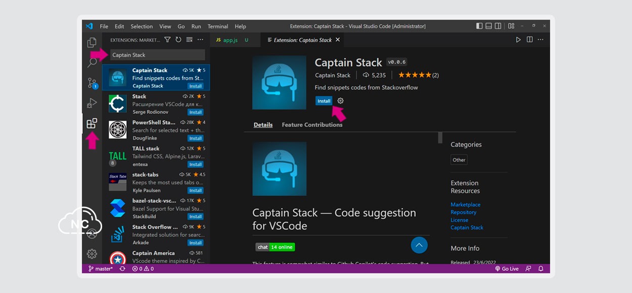Open more actions in the editor toolbar
Viewport: 632px width, 293px height.
pyautogui.click(x=541, y=40)
